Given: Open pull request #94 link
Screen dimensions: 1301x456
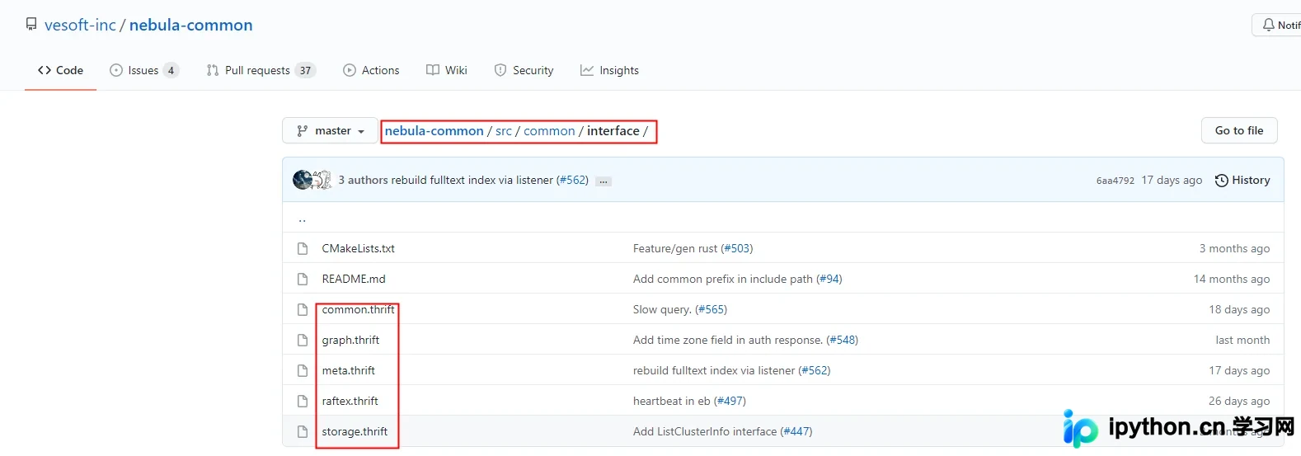Looking at the screenshot, I should pyautogui.click(x=829, y=279).
